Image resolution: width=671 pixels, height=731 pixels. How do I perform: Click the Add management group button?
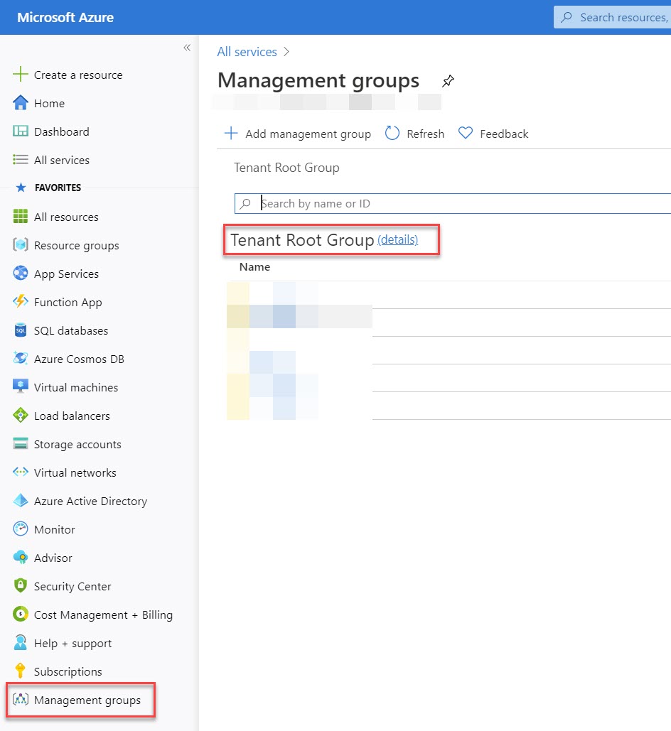(297, 134)
